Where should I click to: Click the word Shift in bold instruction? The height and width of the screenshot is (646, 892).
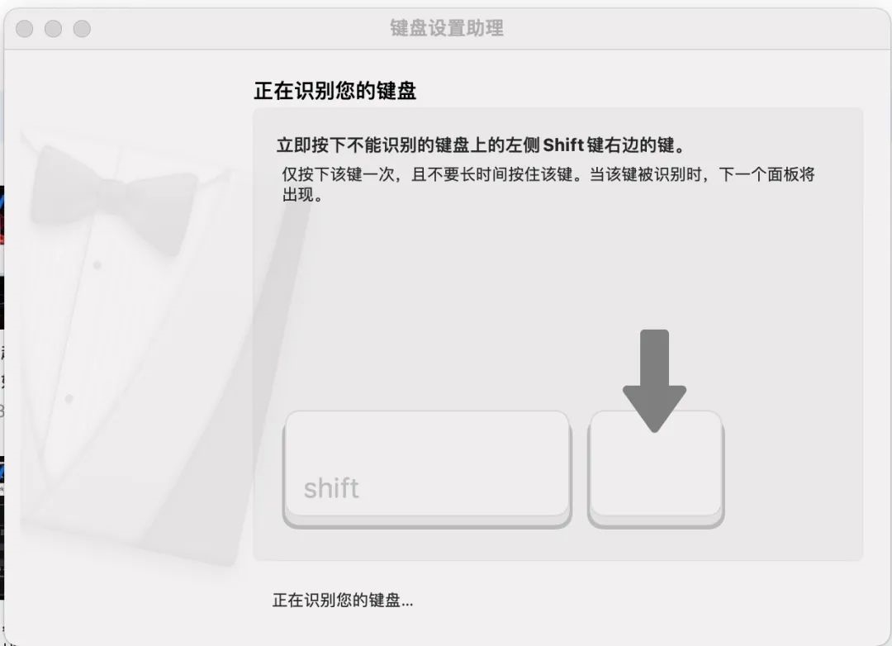563,145
